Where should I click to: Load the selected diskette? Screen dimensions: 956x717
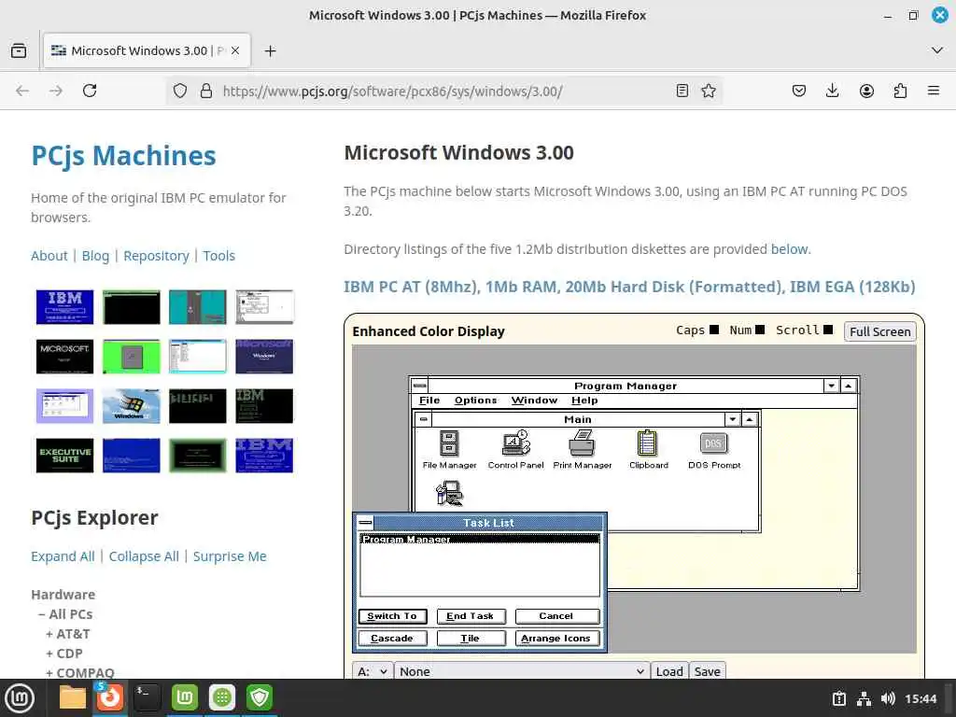[669, 671]
